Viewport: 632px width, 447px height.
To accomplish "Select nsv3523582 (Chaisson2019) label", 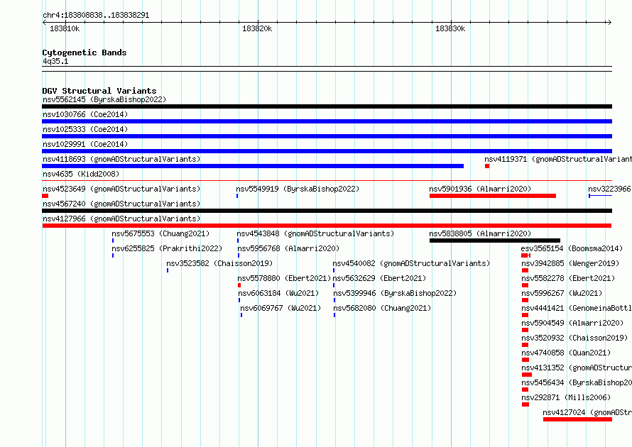I will 219,263.
